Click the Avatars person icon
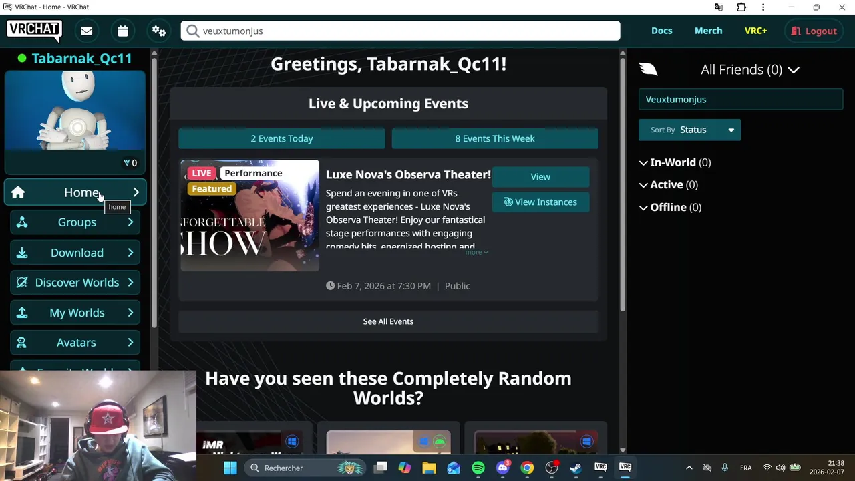Viewport: 855px width, 481px height. coord(22,343)
